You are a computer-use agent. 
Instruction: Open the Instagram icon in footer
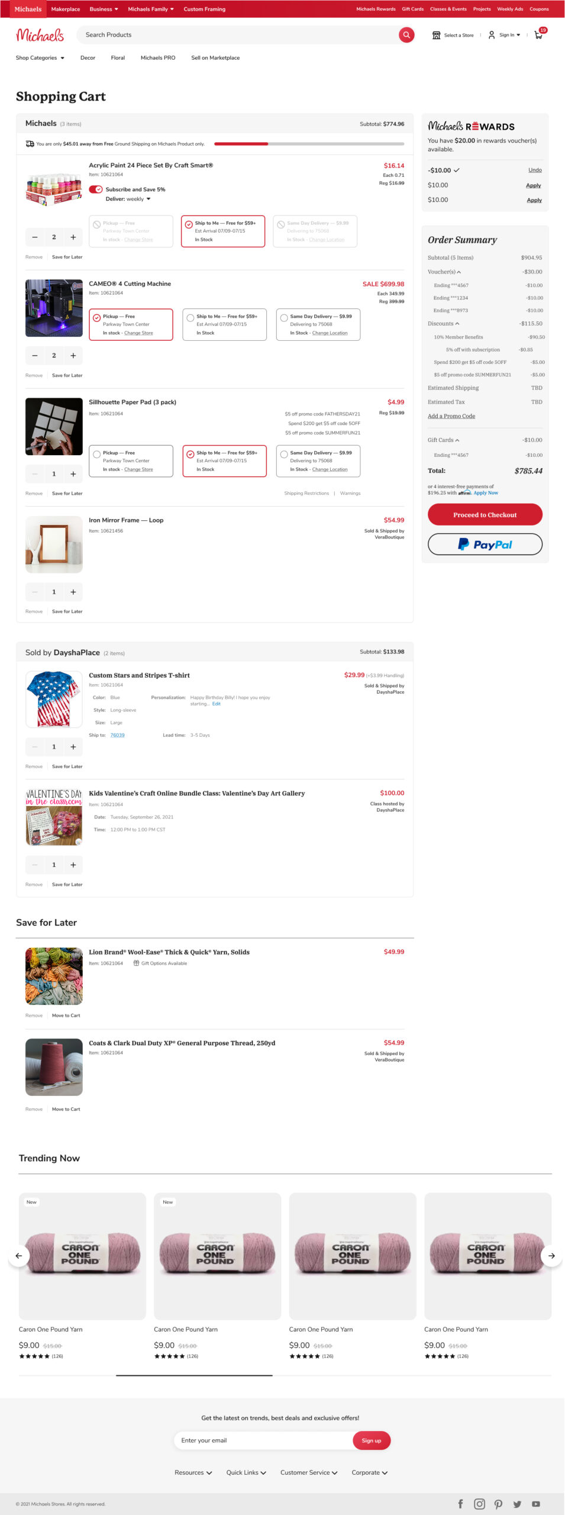point(479,1504)
